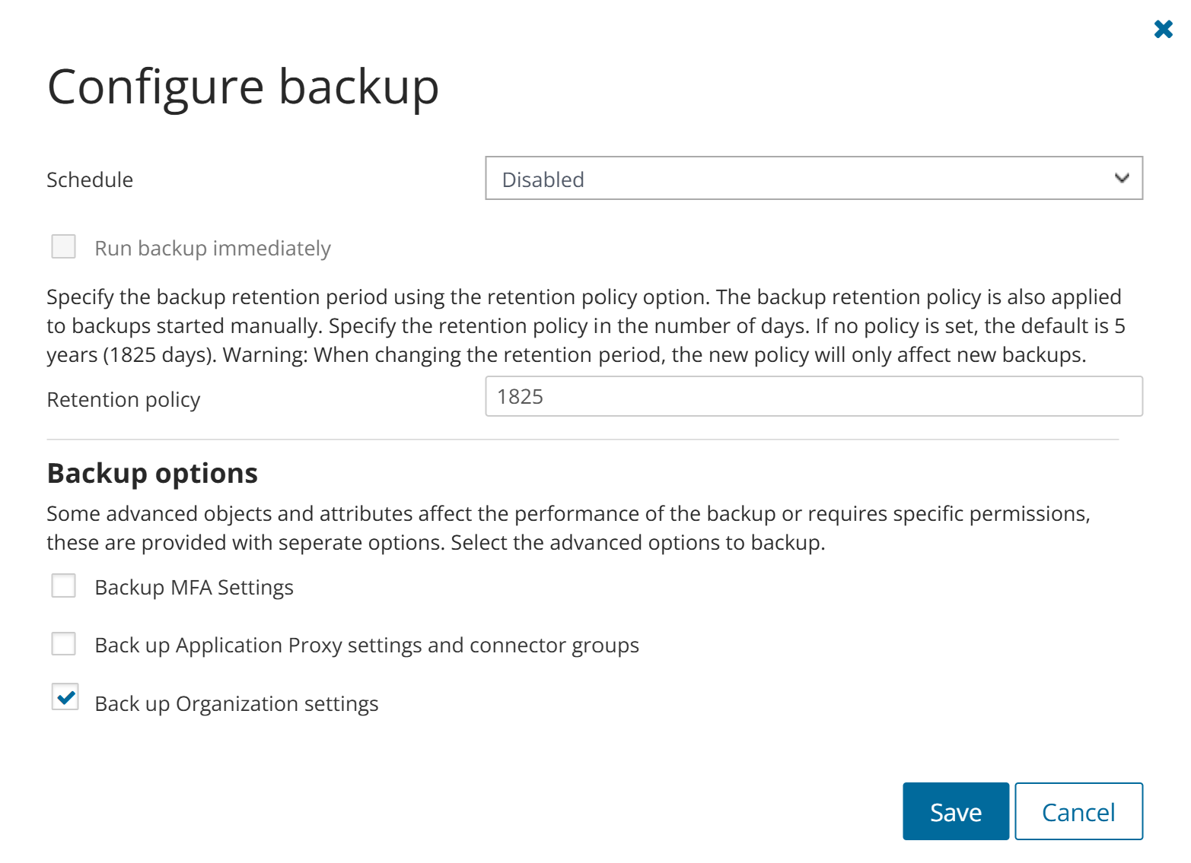Image resolution: width=1191 pixels, height=863 pixels.
Task: Toggle the Run backup immediately checkbox
Action: coord(64,247)
